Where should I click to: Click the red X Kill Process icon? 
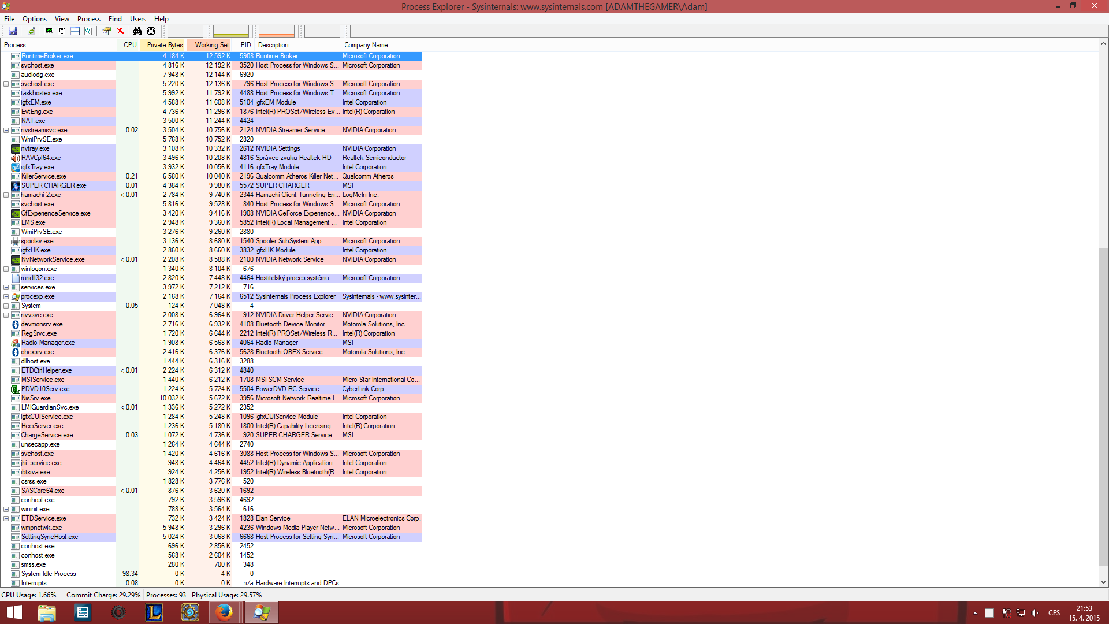(120, 31)
